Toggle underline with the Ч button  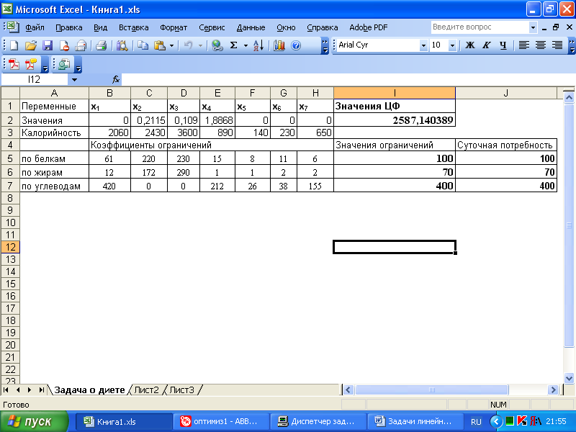[x=503, y=45]
